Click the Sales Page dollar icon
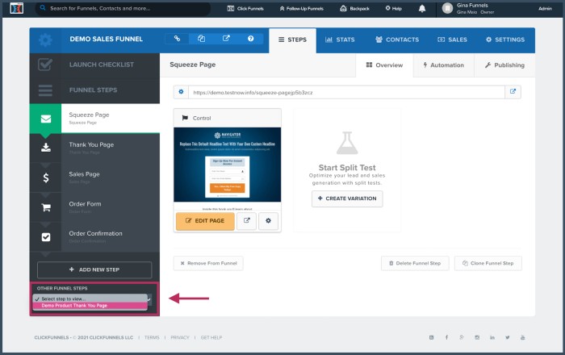The width and height of the screenshot is (565, 355). (46, 177)
